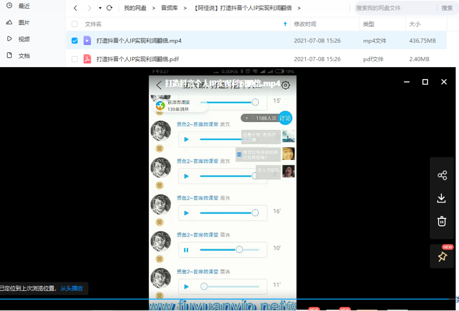Sort files by the 文件名 column
459x311 pixels.
tap(93, 24)
